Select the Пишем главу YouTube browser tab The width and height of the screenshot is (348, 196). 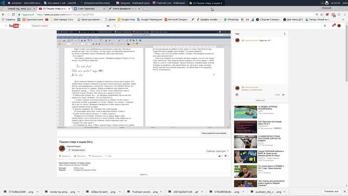(54, 9)
